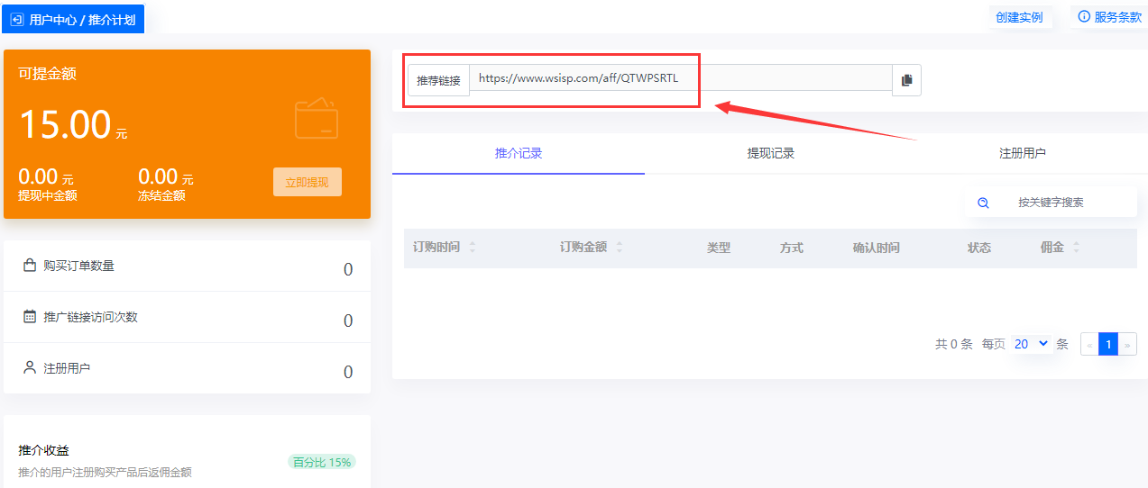Sort table by 订购金额 arrows

[x=620, y=248]
